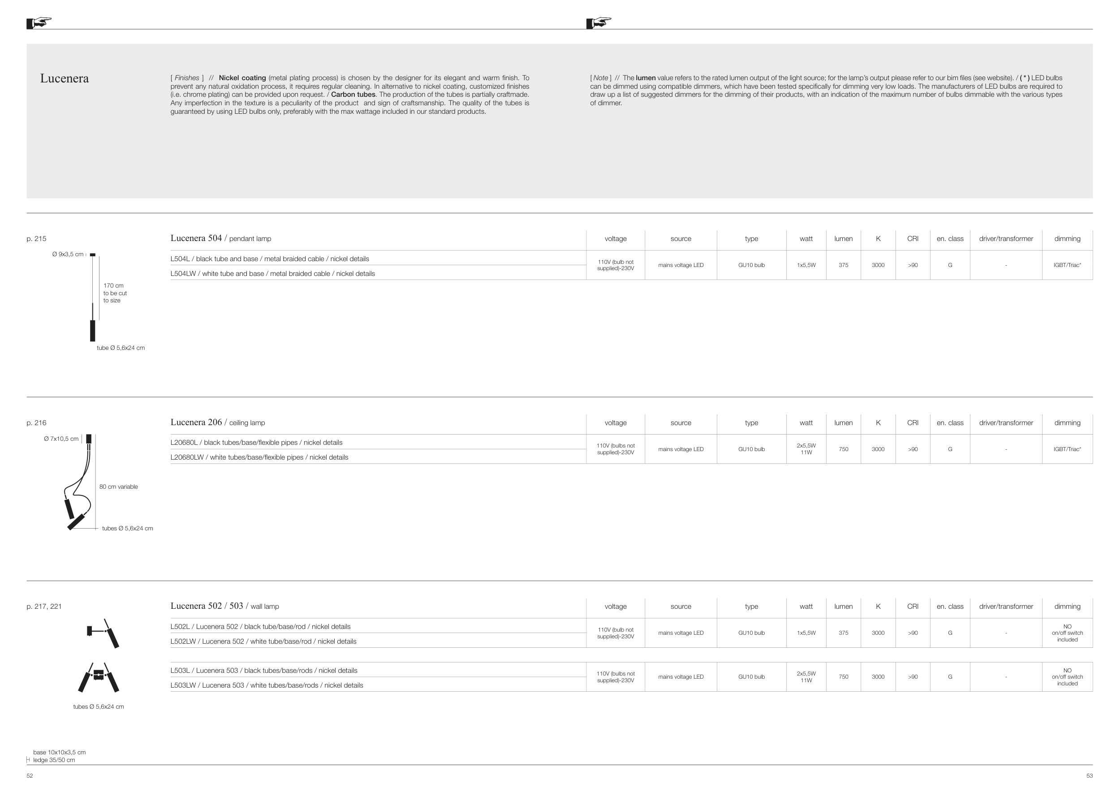Click page number 53
Viewport: 1120px width, 792px height.
1089,775
